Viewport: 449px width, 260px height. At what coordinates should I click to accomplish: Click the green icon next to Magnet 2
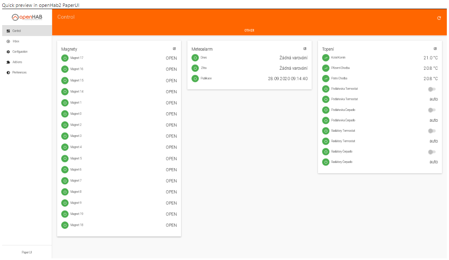[65, 125]
